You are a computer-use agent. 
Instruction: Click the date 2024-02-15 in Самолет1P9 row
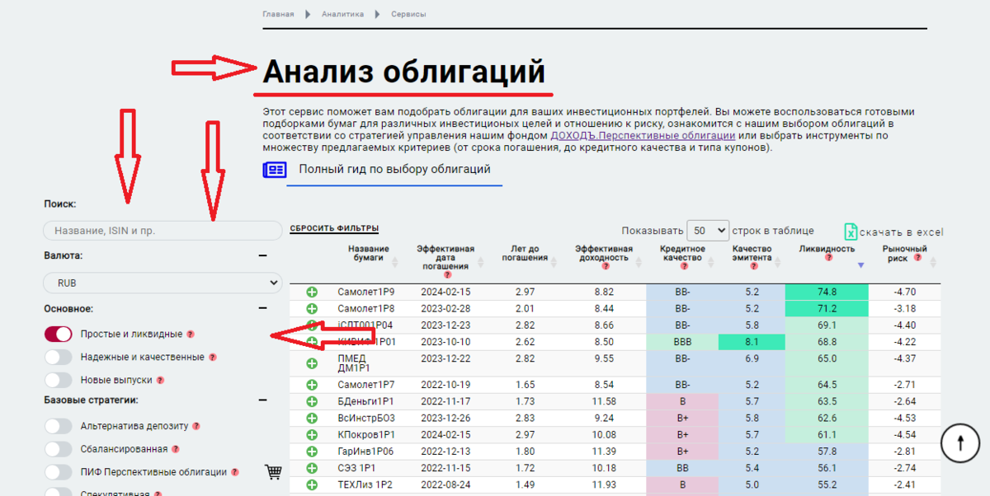click(445, 292)
